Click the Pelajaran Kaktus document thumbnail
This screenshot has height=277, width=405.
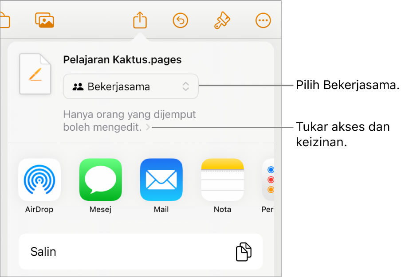(35, 74)
